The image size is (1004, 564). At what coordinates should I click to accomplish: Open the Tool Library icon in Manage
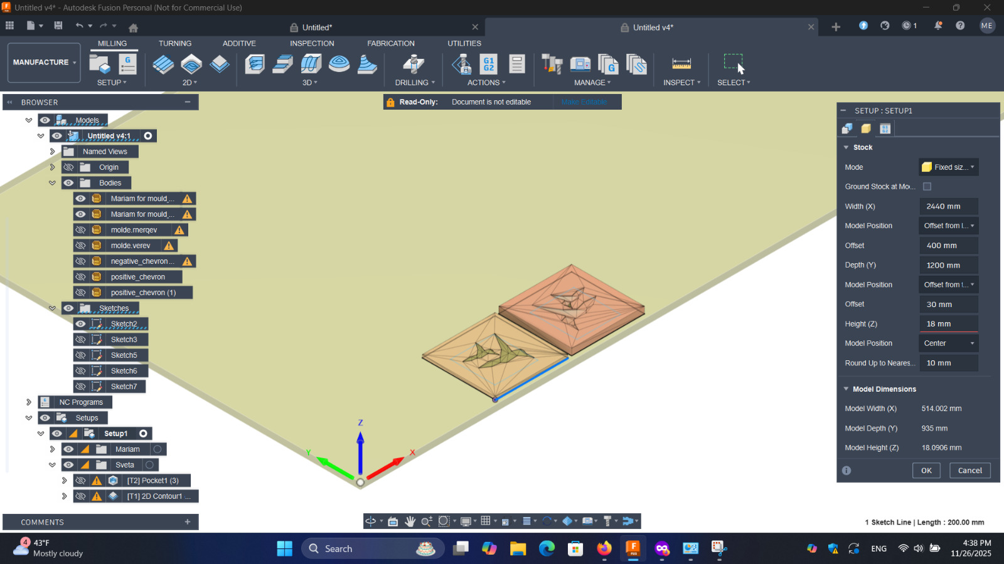(x=552, y=64)
